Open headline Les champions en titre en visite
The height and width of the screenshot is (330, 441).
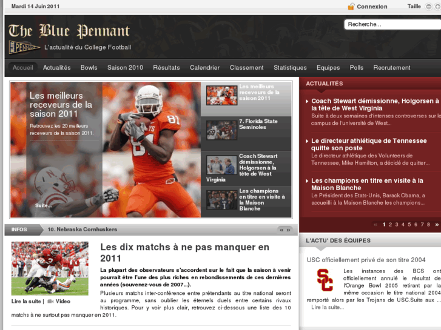pos(367,184)
